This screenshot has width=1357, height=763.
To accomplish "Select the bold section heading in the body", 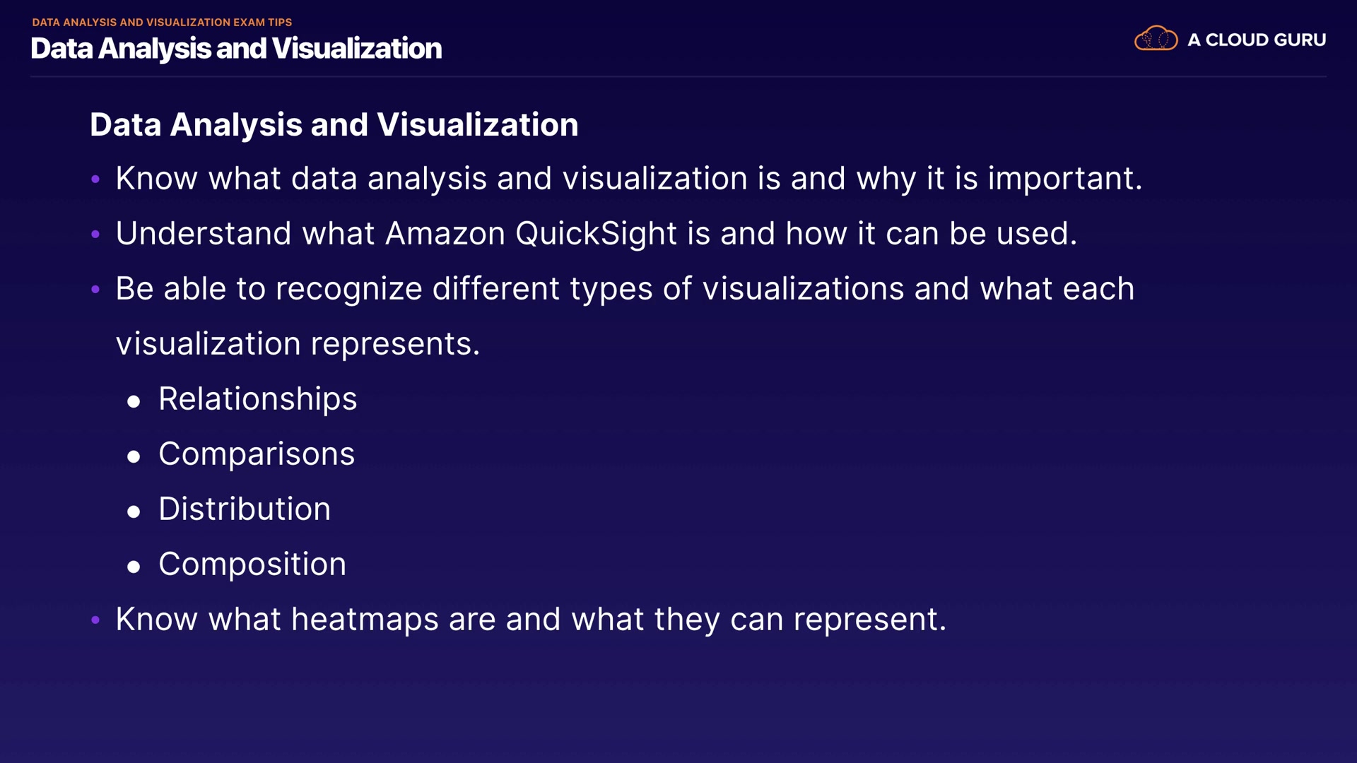I will coord(334,125).
